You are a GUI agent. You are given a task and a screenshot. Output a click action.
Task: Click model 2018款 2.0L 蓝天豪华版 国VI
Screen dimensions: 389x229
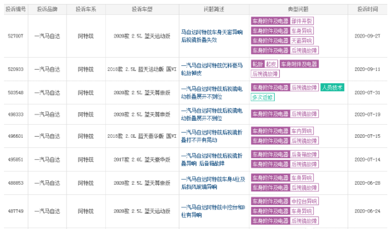tap(142, 136)
